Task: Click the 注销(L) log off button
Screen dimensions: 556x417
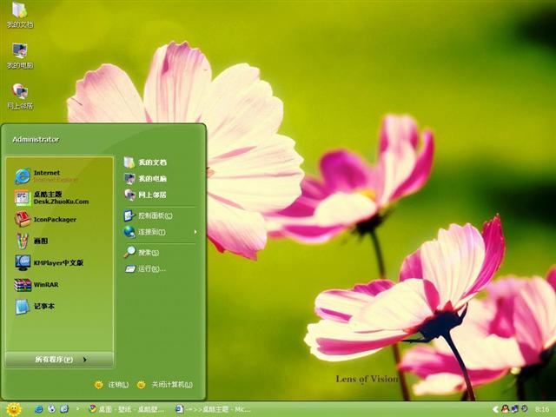Action: (112, 384)
